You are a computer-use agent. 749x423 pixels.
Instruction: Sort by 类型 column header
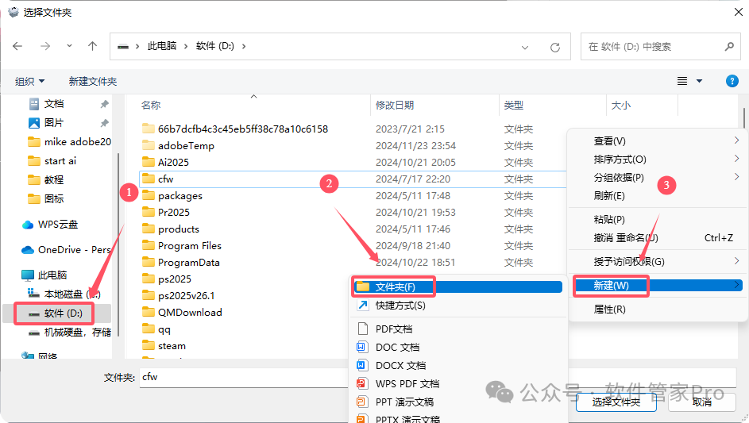(514, 105)
